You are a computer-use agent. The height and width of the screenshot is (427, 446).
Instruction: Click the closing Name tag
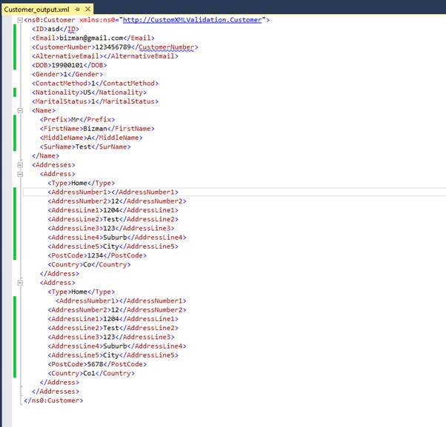coord(45,156)
